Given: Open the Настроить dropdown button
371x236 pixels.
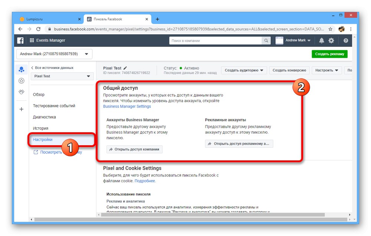Looking at the screenshot, I should coord(326,70).
